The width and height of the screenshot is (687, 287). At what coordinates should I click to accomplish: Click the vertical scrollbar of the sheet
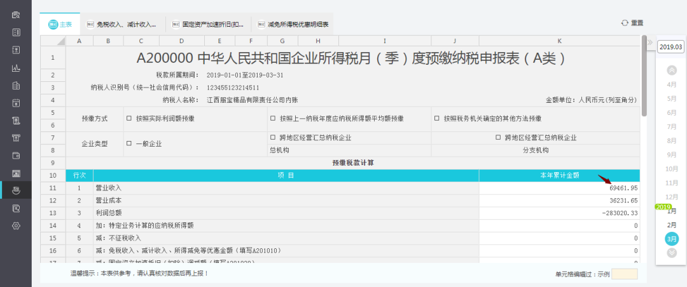(x=644, y=76)
